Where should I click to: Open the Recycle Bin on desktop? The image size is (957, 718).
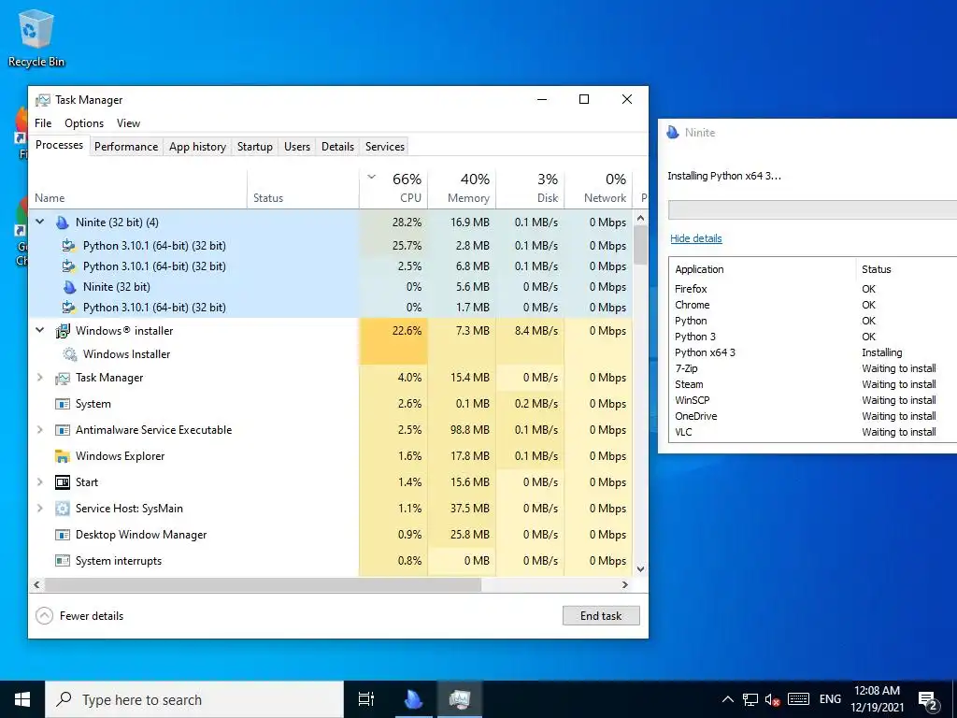(36, 37)
